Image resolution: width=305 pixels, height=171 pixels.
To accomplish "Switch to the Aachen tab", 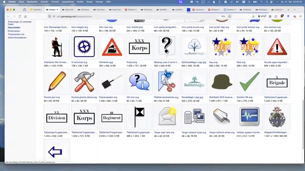I will click(x=230, y=9).
